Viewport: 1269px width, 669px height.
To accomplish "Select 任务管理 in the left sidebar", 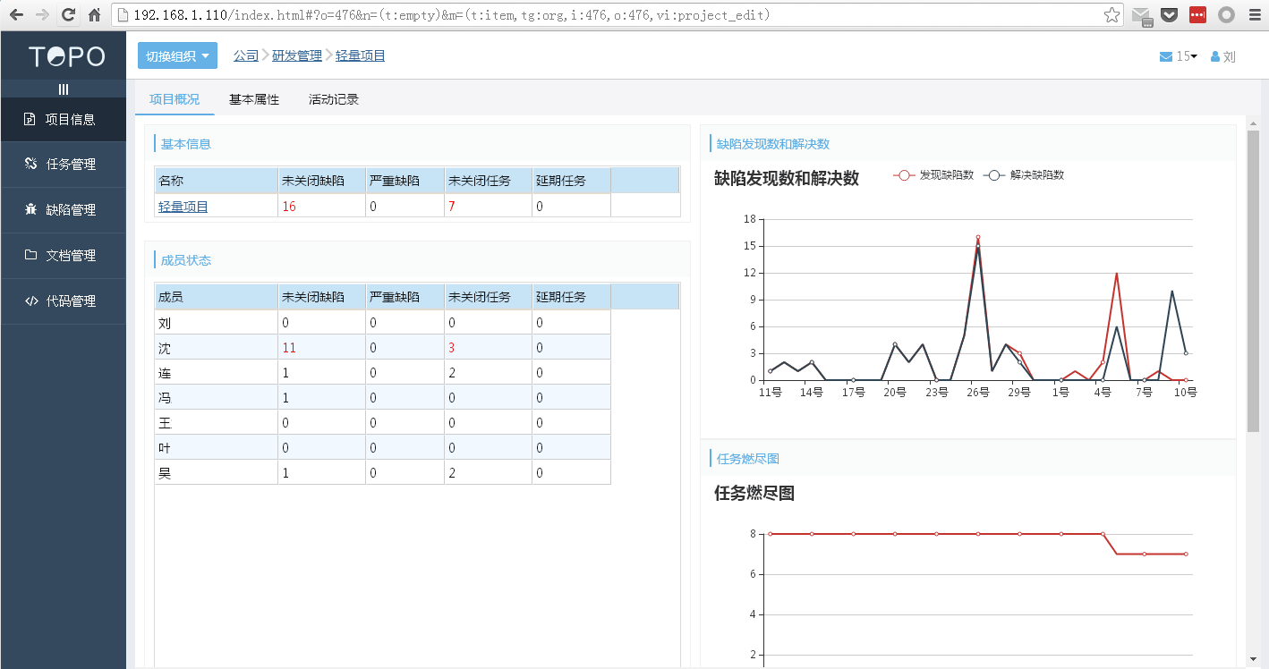I will [63, 165].
